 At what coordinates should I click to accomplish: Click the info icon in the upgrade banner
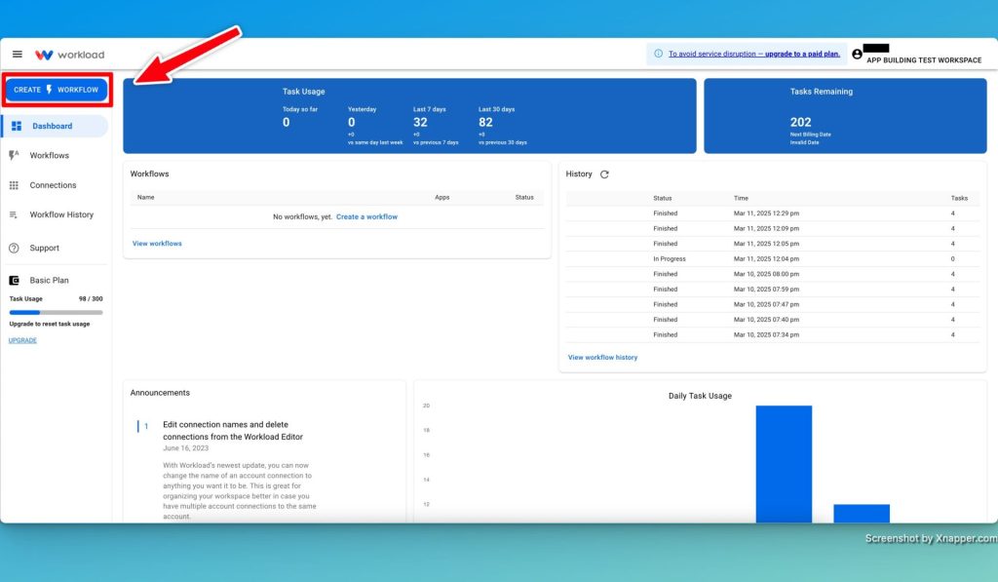[x=658, y=54]
